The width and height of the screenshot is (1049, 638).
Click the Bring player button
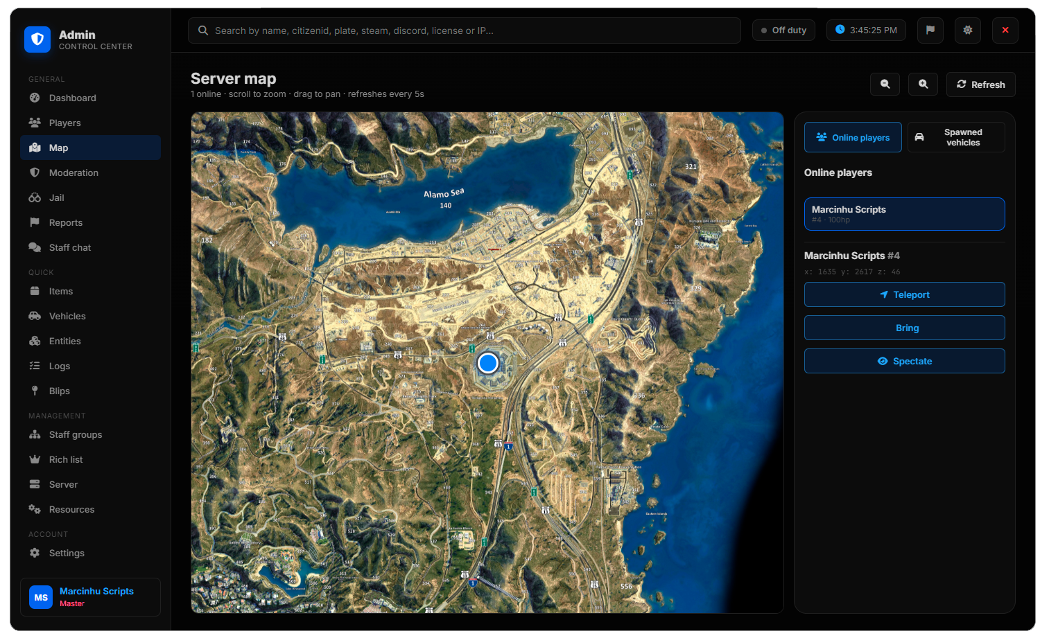[904, 328]
